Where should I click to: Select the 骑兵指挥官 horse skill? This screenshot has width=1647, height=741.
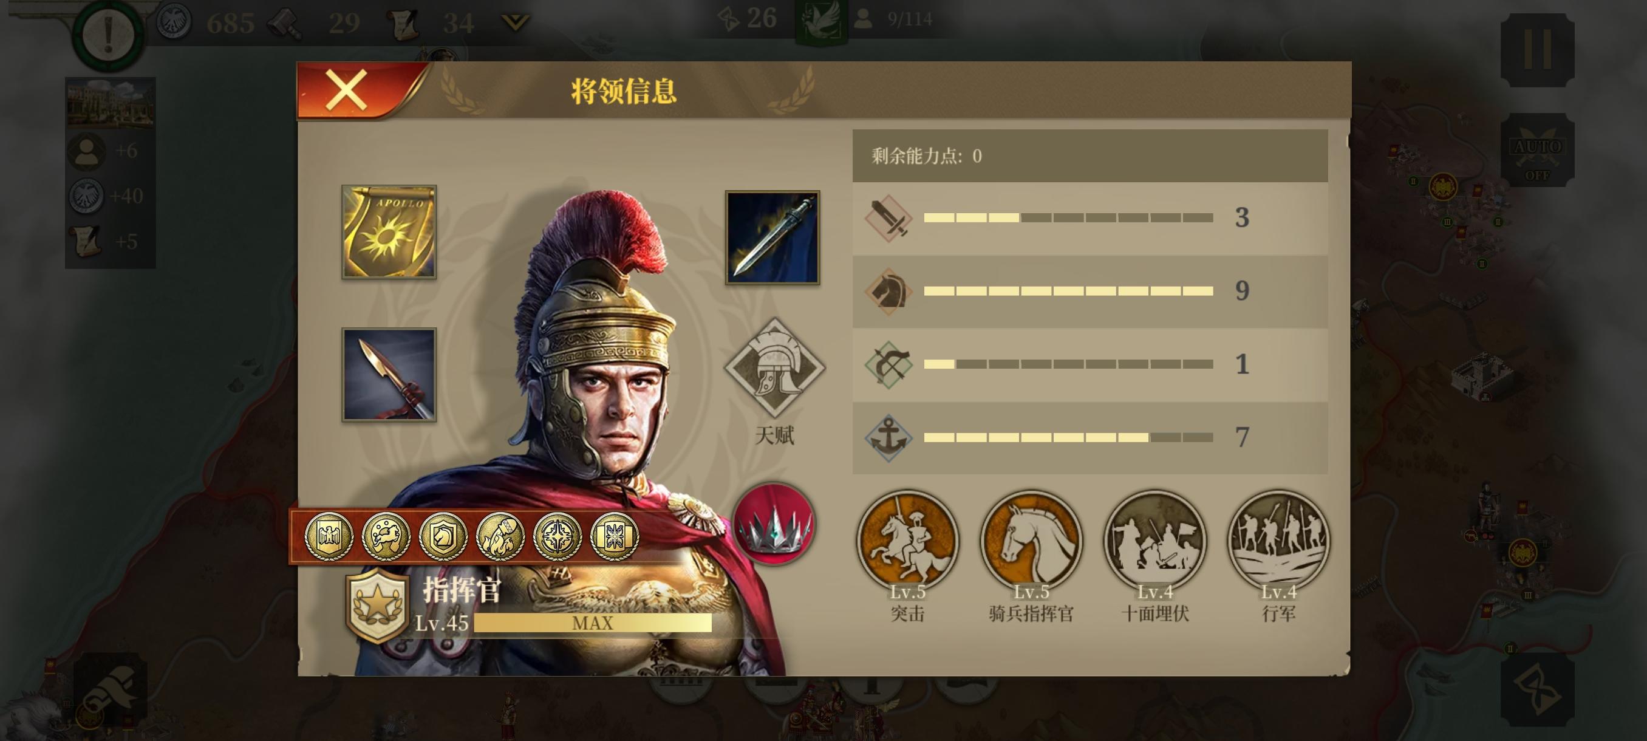[1031, 541]
